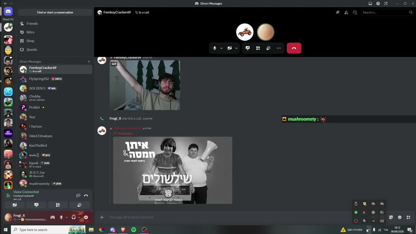
Task: Show the User Profile panel icon
Action: click(x=355, y=12)
